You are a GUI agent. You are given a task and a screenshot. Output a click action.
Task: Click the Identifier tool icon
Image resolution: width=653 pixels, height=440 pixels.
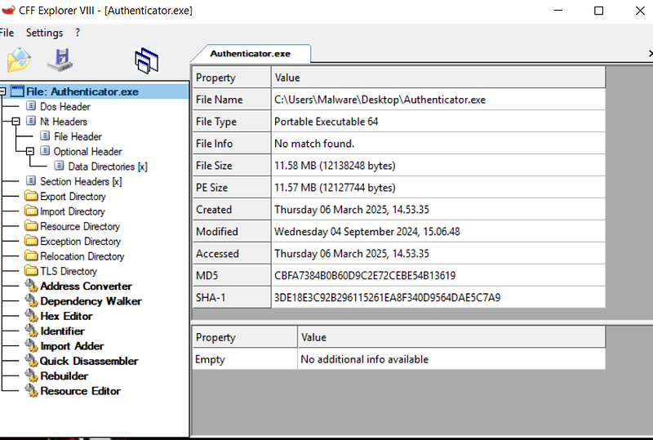31,331
